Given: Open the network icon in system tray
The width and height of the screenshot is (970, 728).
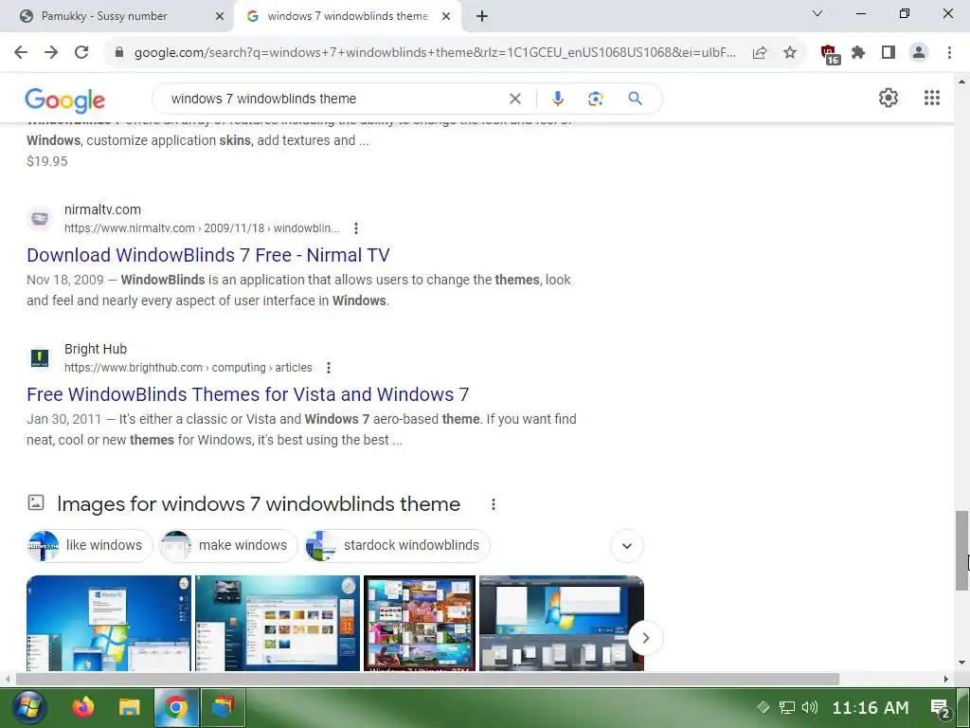Looking at the screenshot, I should (787, 707).
